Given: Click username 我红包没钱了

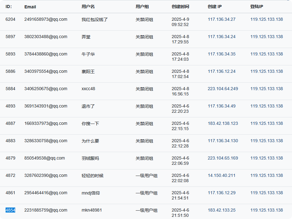Looking at the screenshot, I should (95, 20).
